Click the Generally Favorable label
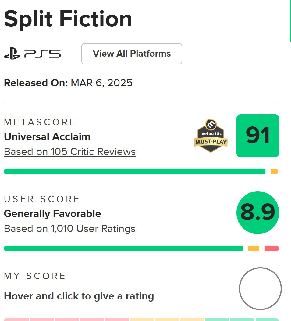 52,214
